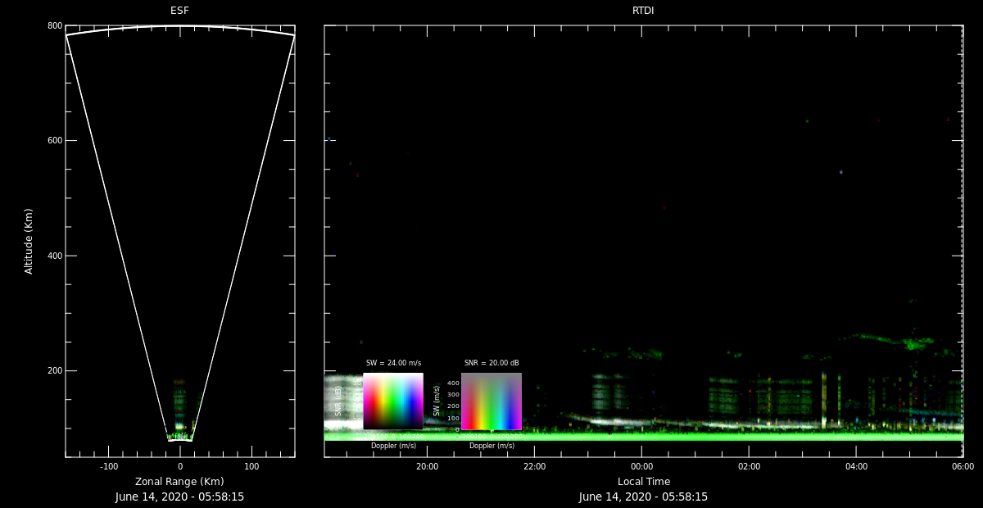The image size is (983, 508).
Task: Click the 04:00 time tick label
Action: coord(856,466)
